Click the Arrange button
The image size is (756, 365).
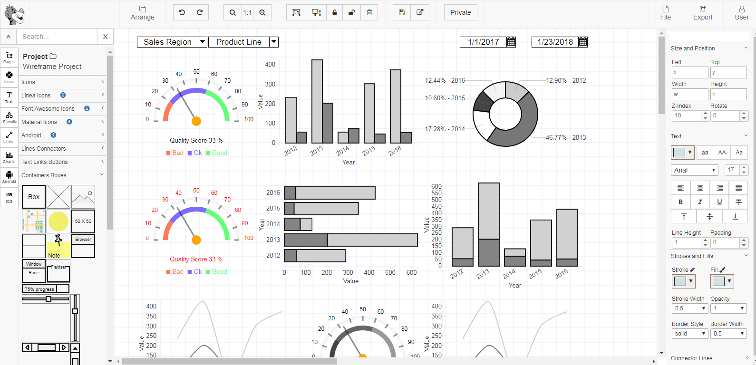coord(143,13)
